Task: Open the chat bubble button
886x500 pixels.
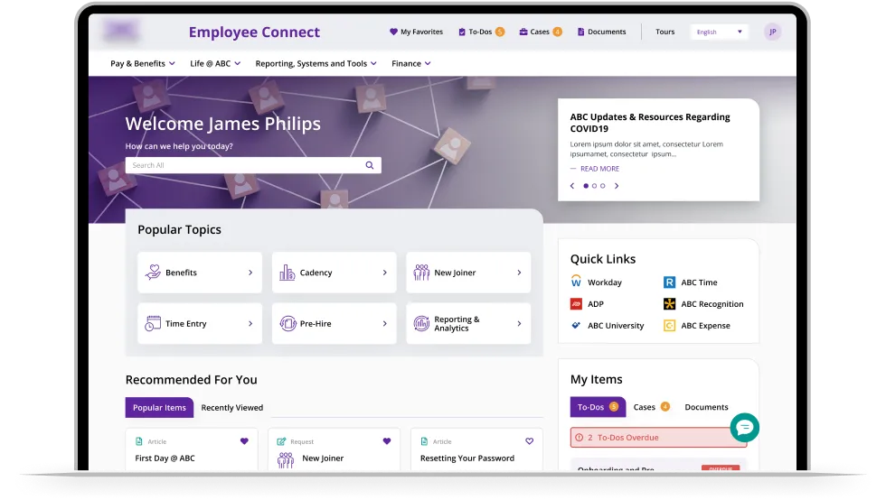Action: (x=744, y=427)
